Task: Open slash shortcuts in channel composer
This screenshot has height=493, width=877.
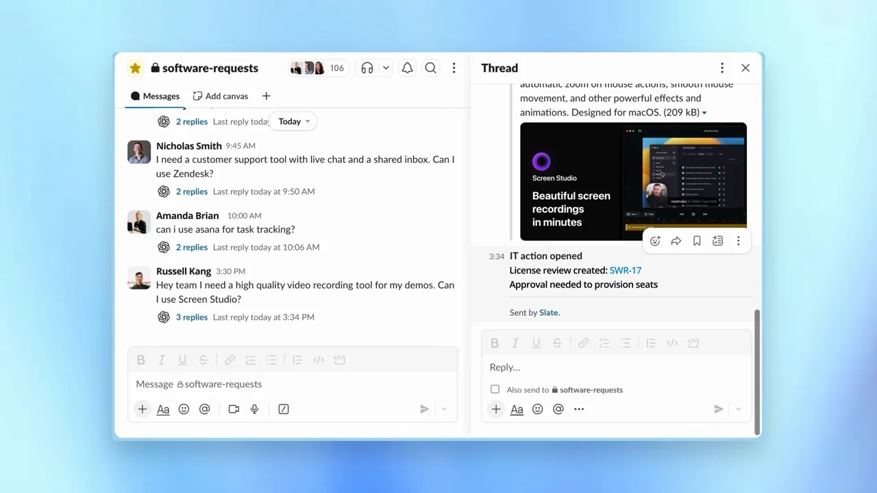Action: pos(284,409)
